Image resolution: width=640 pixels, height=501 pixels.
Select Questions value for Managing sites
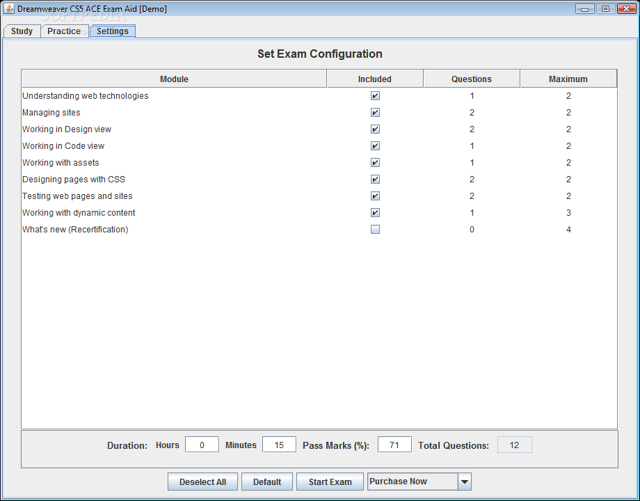472,113
